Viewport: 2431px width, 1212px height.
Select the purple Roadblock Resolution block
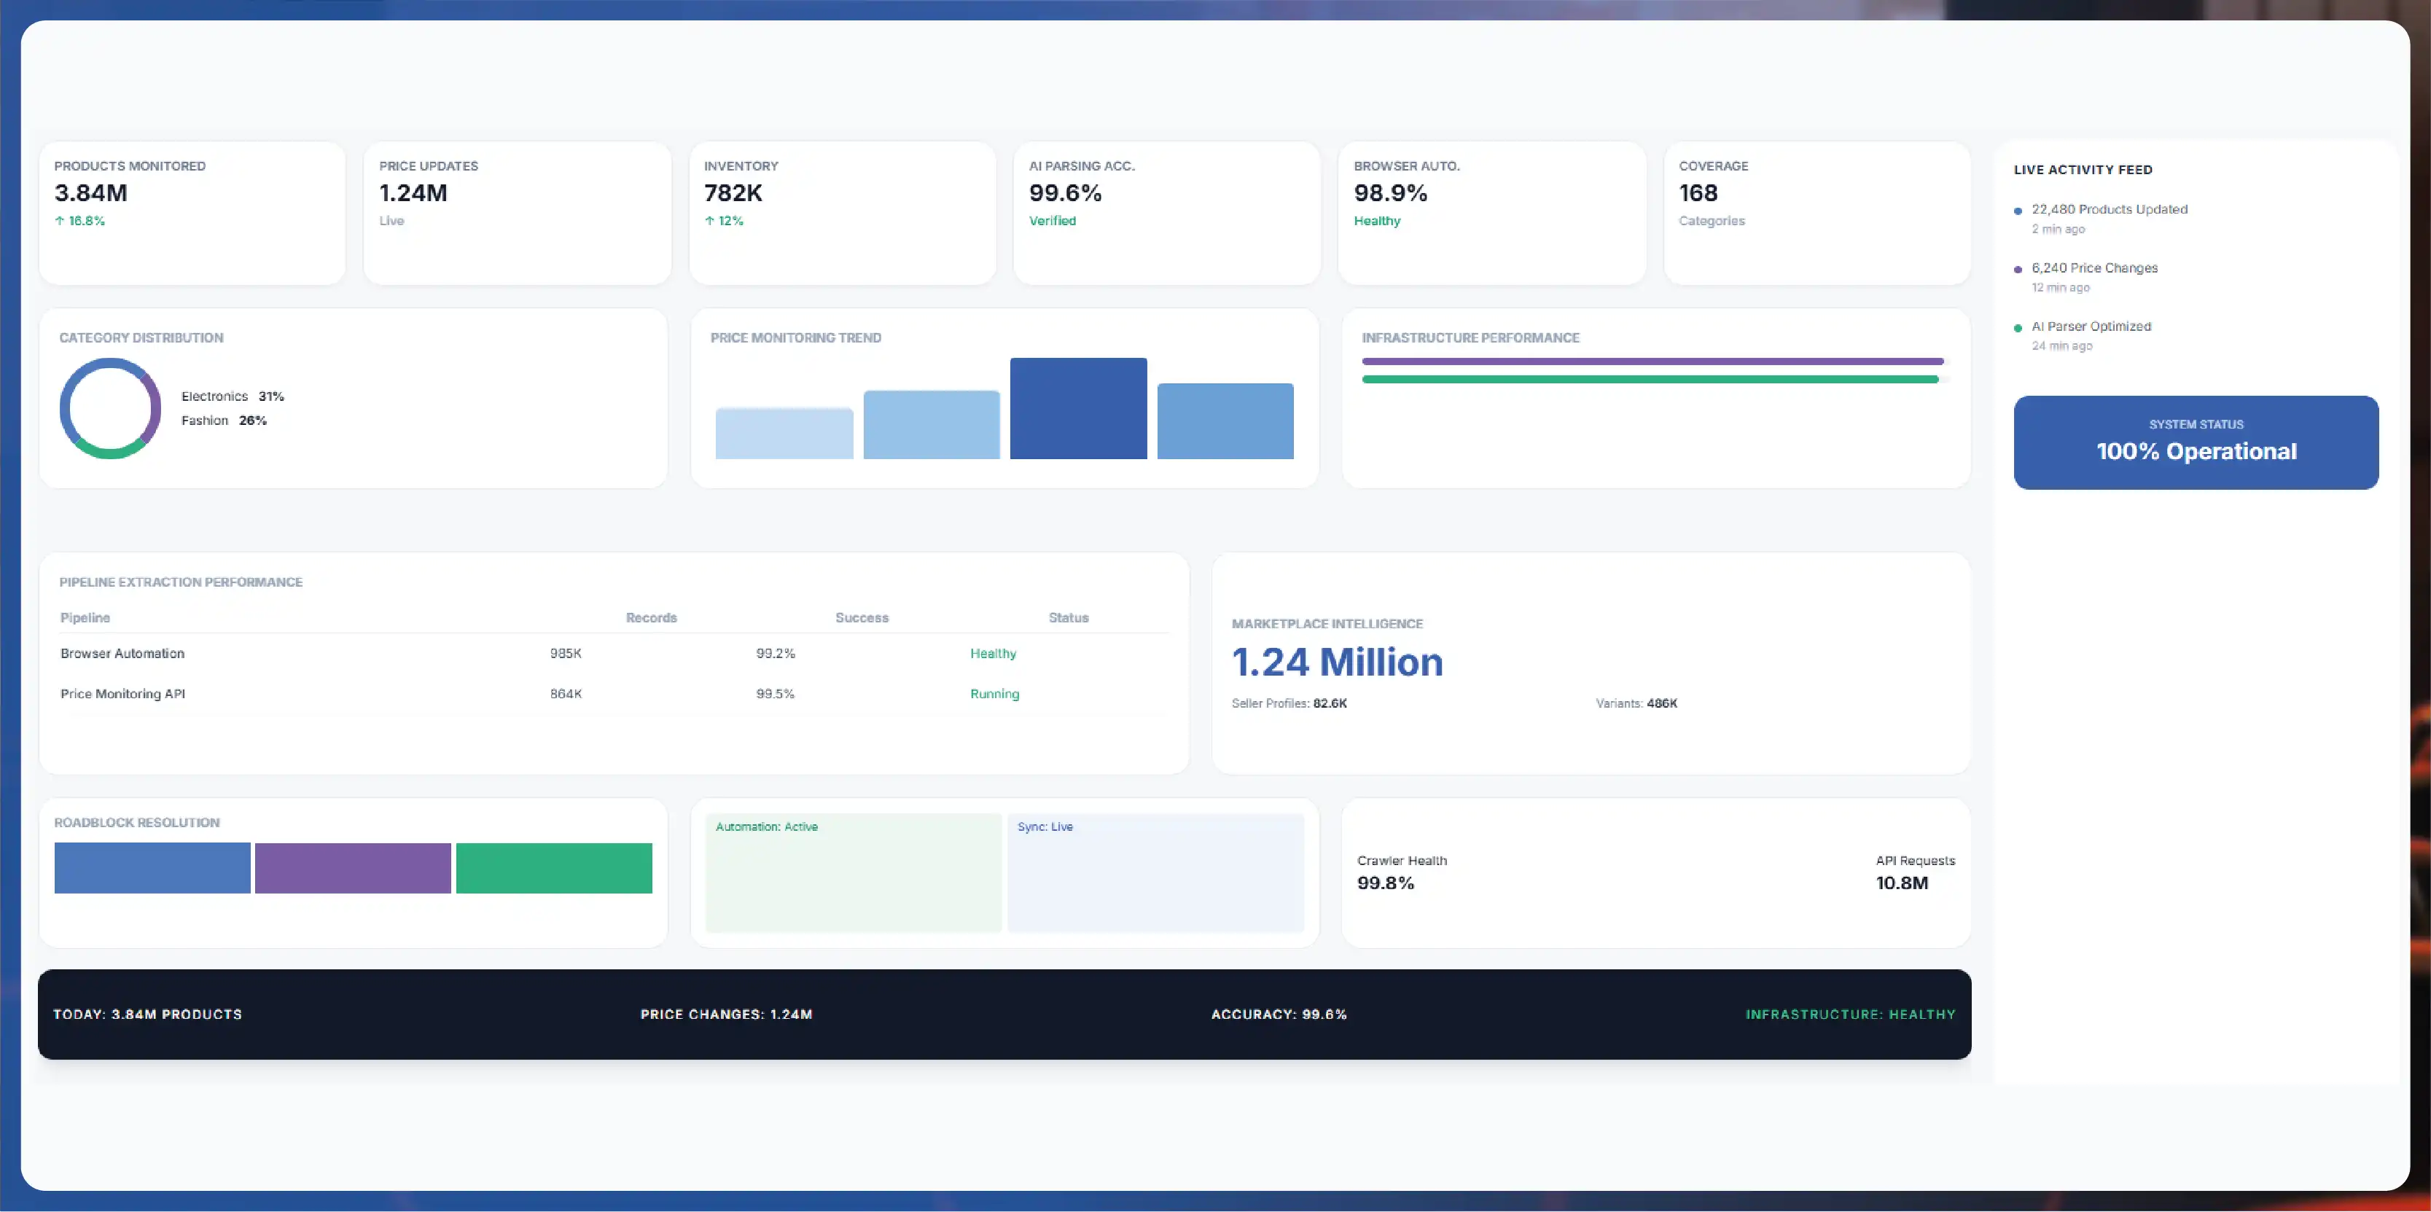click(x=353, y=868)
